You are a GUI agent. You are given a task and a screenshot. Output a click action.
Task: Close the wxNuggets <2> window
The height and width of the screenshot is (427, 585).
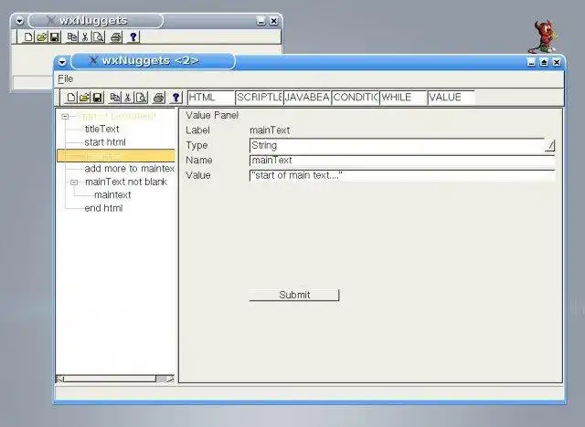pos(557,62)
